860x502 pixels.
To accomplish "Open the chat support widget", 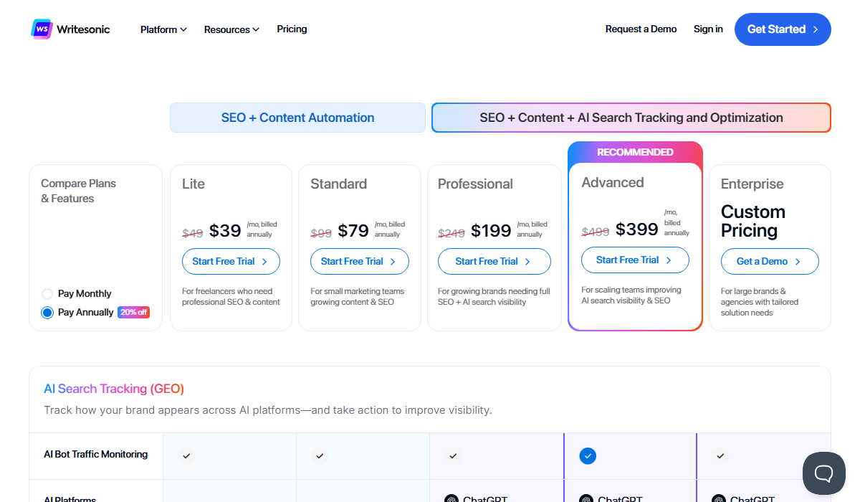I will [x=823, y=473].
